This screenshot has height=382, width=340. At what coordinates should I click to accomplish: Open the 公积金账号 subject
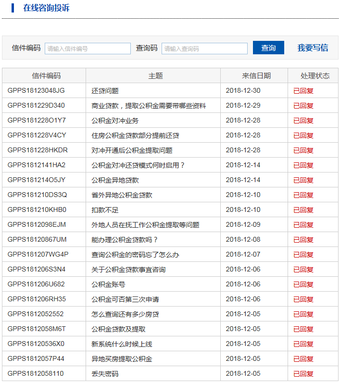pos(108,284)
